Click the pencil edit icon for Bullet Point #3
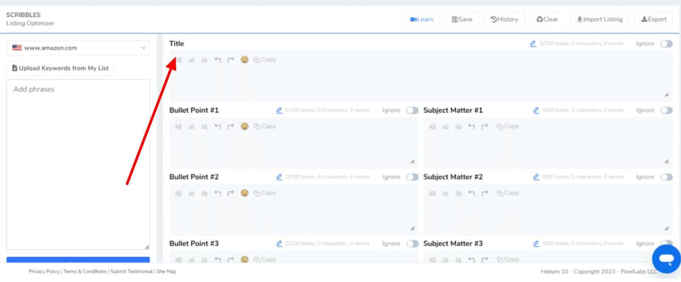681x282 pixels. coord(279,244)
